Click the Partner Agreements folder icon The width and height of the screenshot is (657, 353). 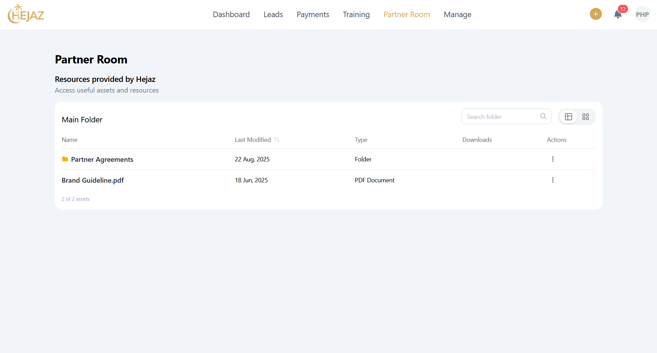(x=65, y=159)
